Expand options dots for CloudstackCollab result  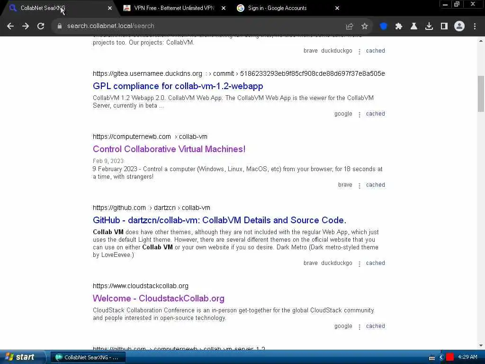pos(359,327)
